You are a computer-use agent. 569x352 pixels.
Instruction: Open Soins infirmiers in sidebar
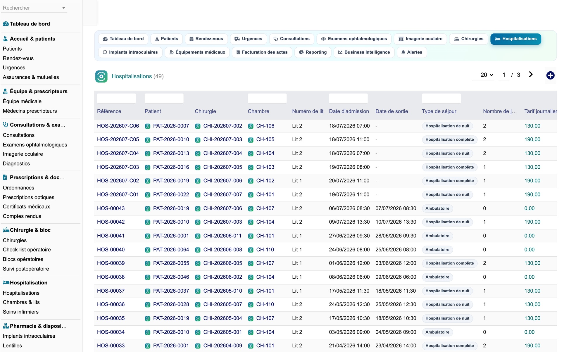20,312
